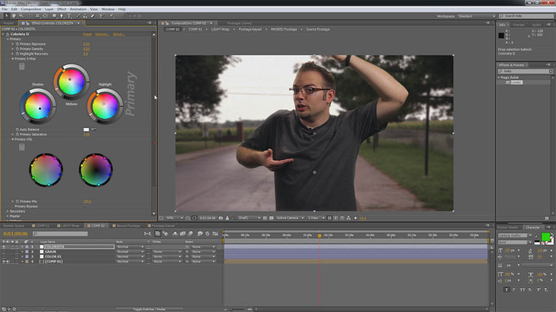Open the Animation menu
Image resolution: width=556 pixels, height=312 pixels.
[x=78, y=9]
